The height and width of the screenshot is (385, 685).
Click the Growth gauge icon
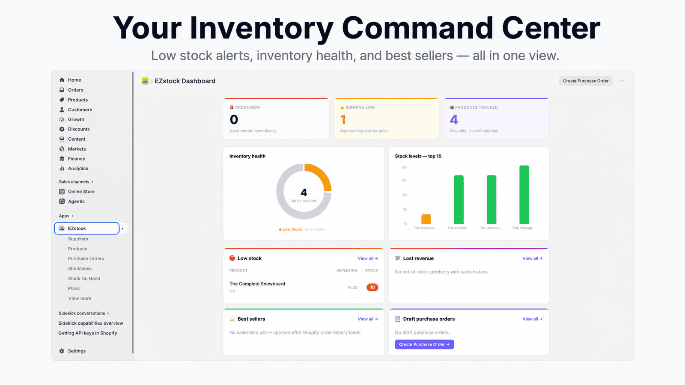pyautogui.click(x=62, y=119)
